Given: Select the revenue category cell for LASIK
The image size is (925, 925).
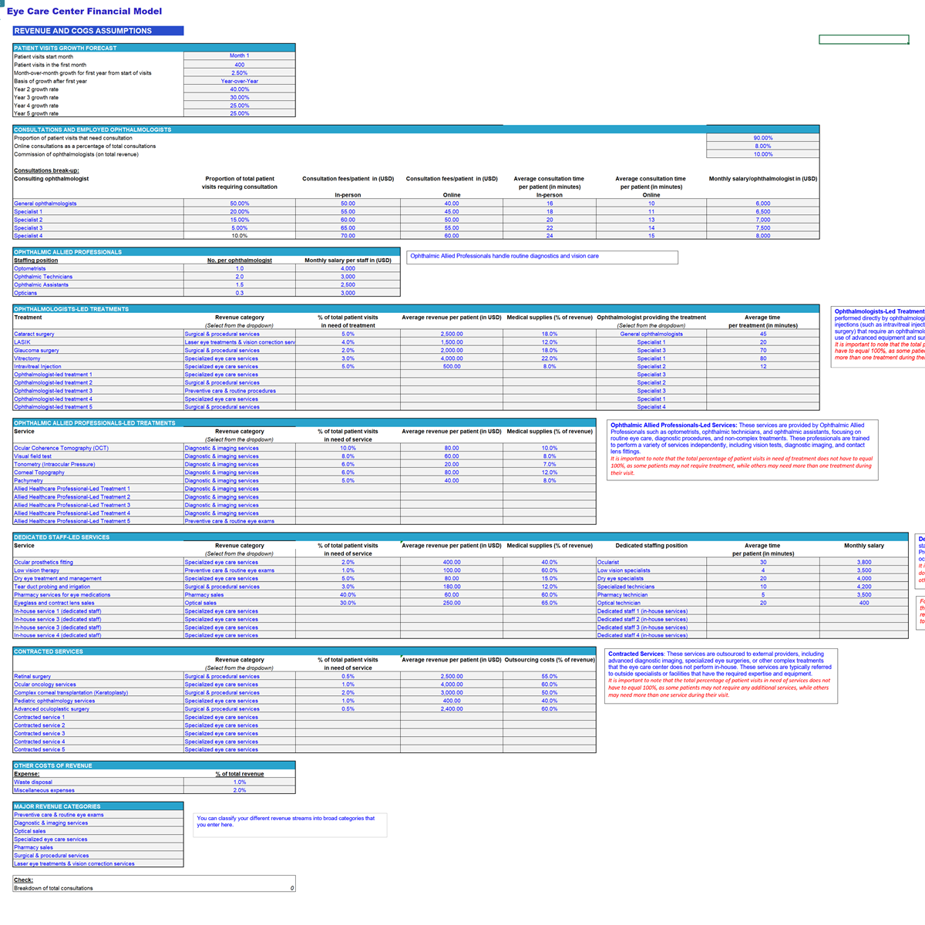Looking at the screenshot, I should tap(240, 342).
